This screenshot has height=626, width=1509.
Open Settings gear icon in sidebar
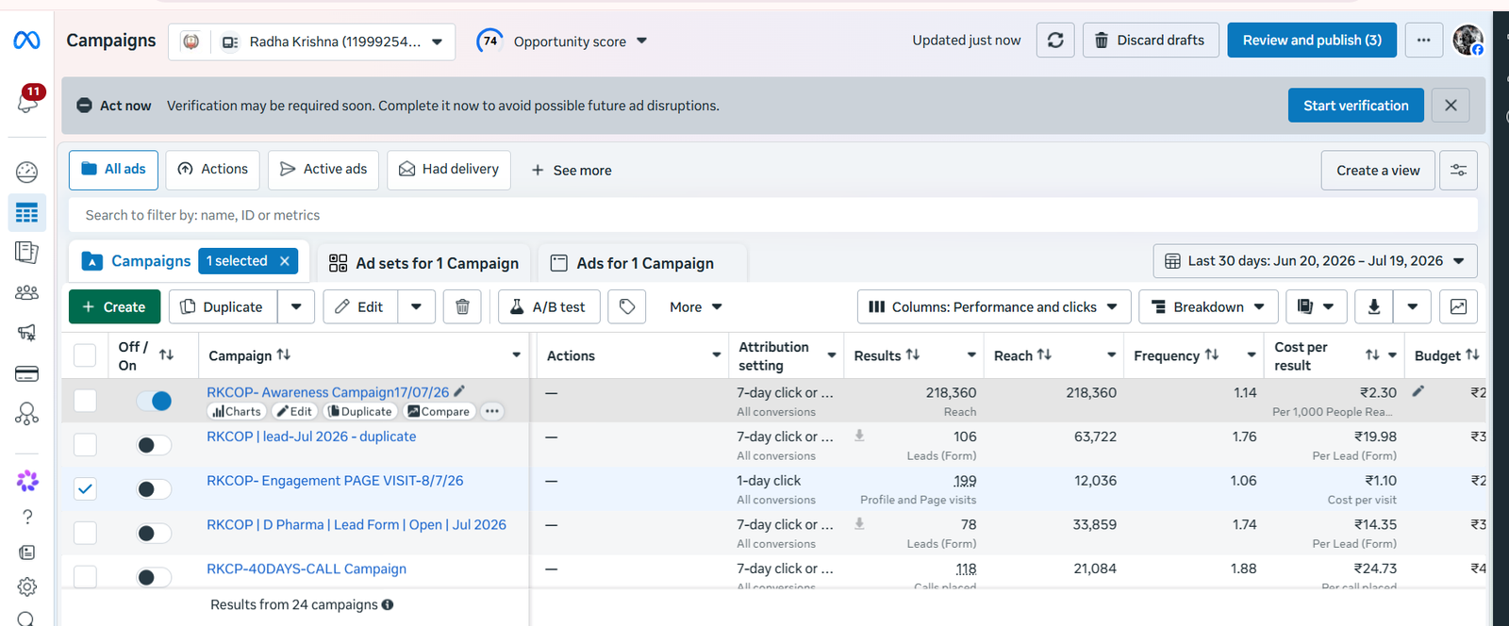point(26,587)
